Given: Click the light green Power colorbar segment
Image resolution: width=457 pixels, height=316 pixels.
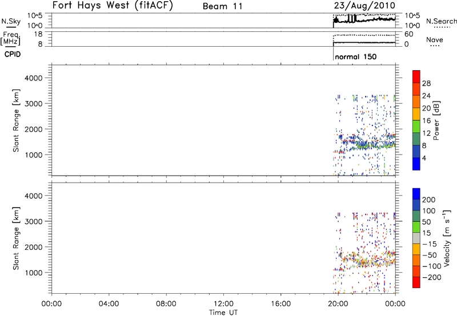Looking at the screenshot, I should pos(416,126).
